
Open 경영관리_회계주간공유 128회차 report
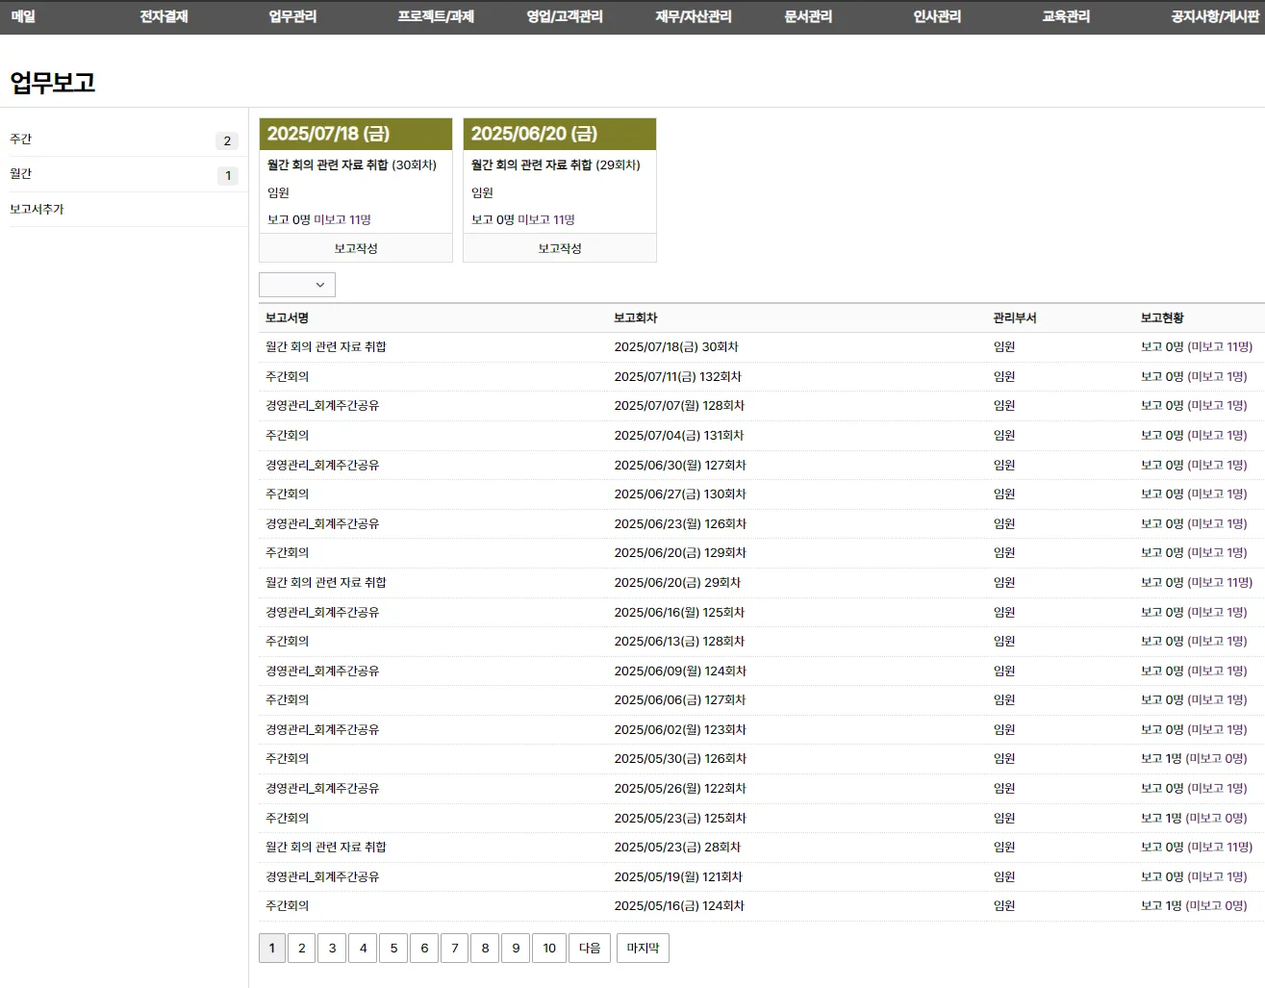tap(322, 406)
